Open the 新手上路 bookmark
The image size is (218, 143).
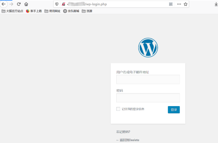[x=34, y=11]
